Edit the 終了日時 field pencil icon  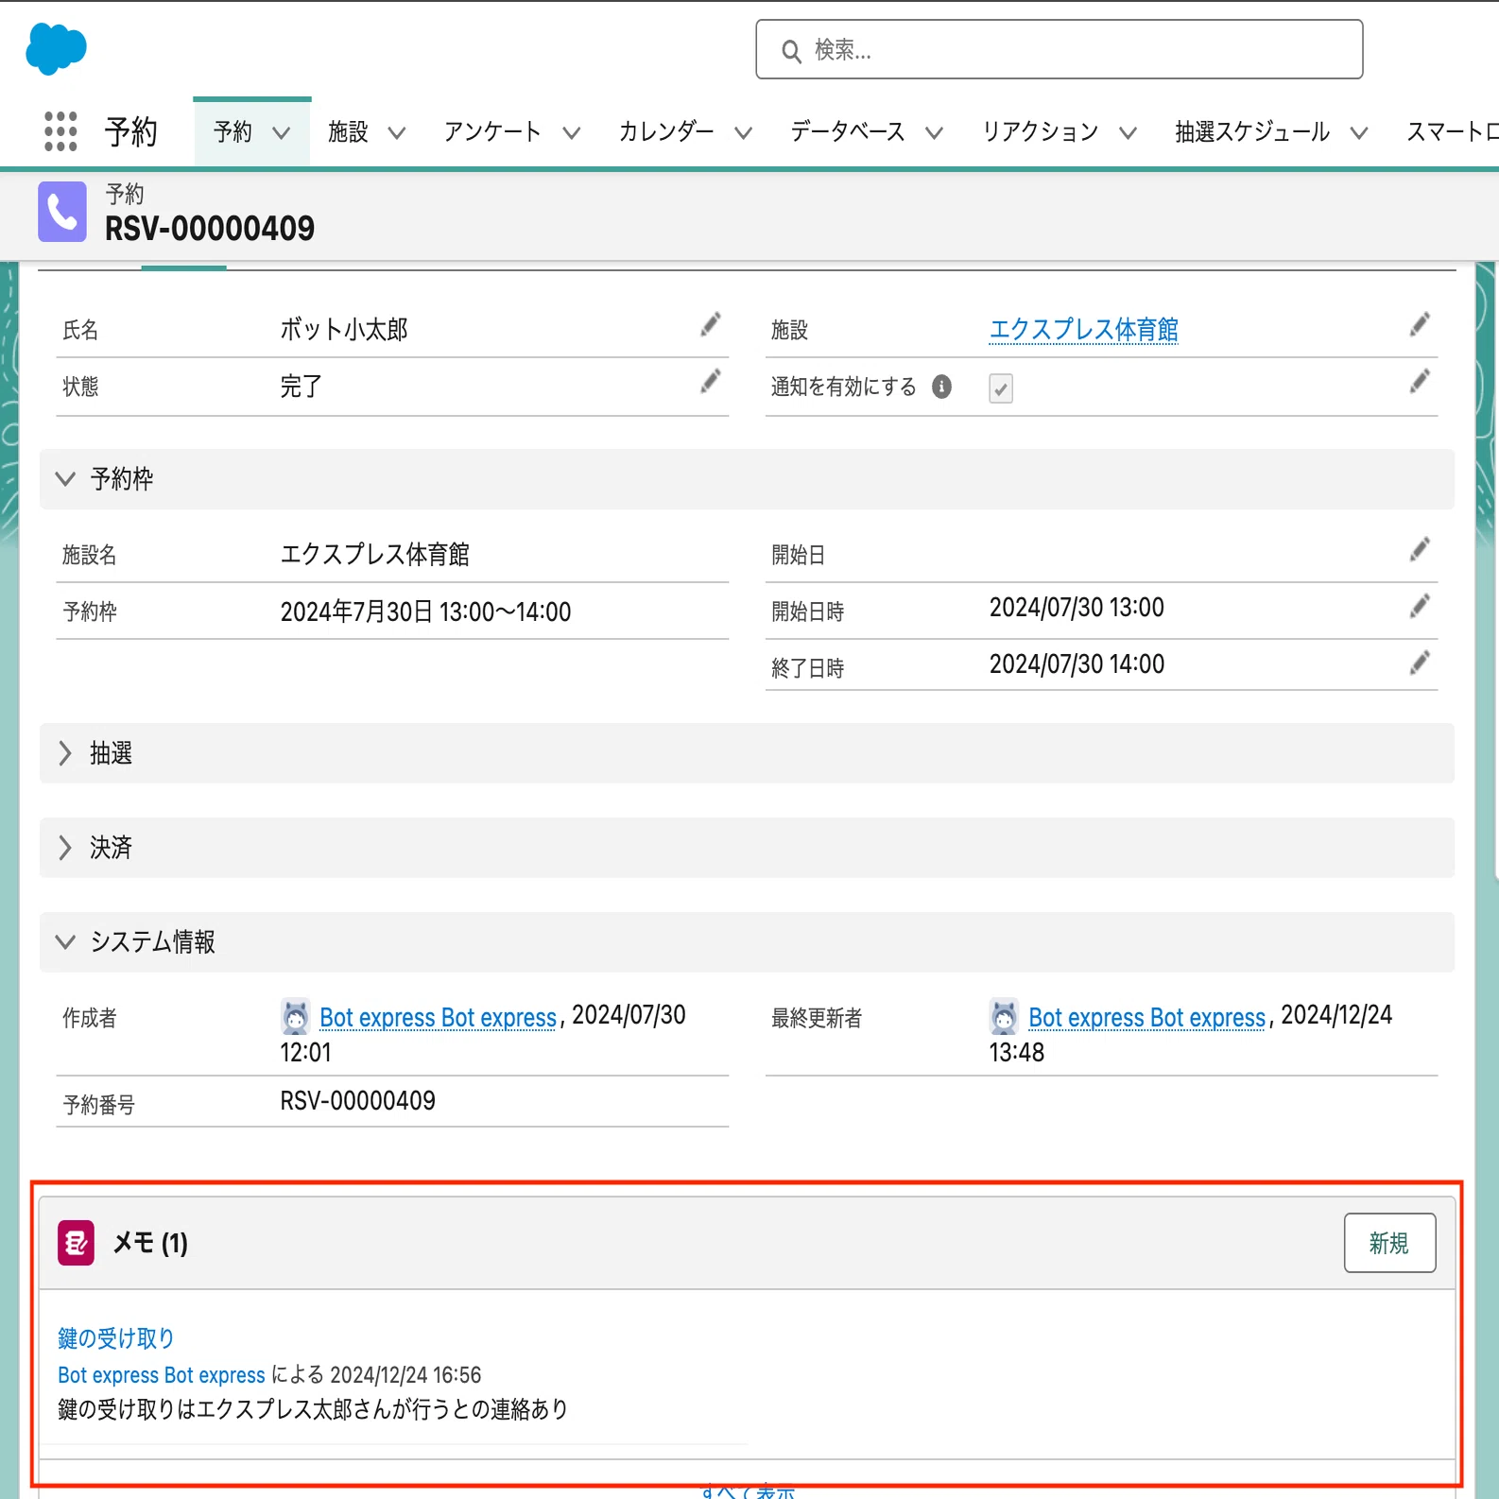point(1420,663)
